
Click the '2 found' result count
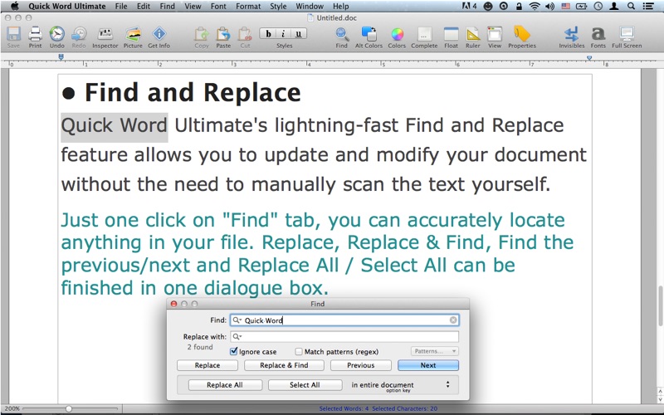pos(200,347)
